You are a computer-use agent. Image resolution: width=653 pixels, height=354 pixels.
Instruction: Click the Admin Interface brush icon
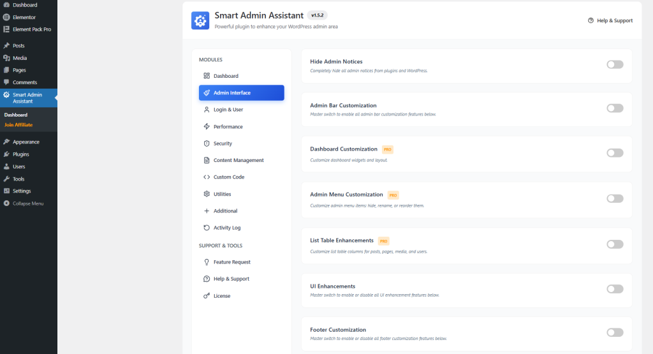[207, 93]
